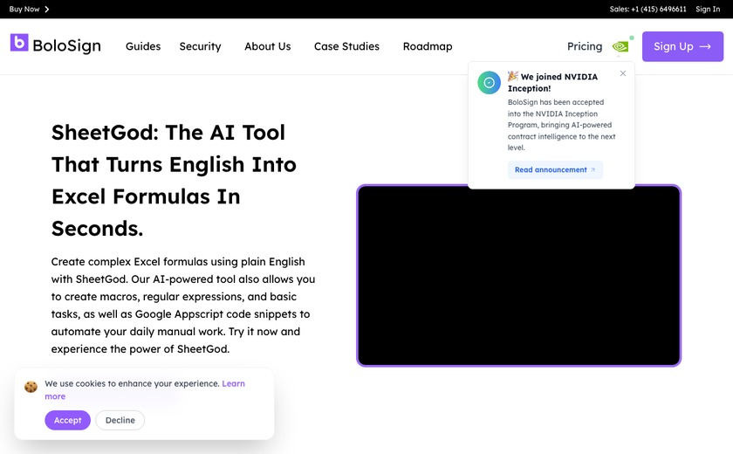Click the purple Sign Up button
This screenshot has height=454, width=733.
coord(682,46)
